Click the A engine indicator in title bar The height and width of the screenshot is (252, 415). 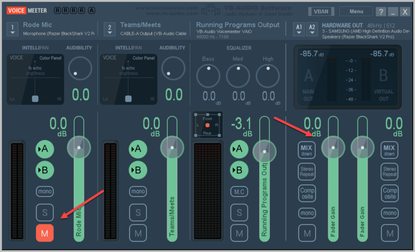(92, 10)
